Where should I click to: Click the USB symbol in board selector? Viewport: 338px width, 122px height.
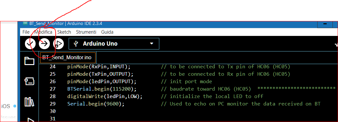(75, 44)
